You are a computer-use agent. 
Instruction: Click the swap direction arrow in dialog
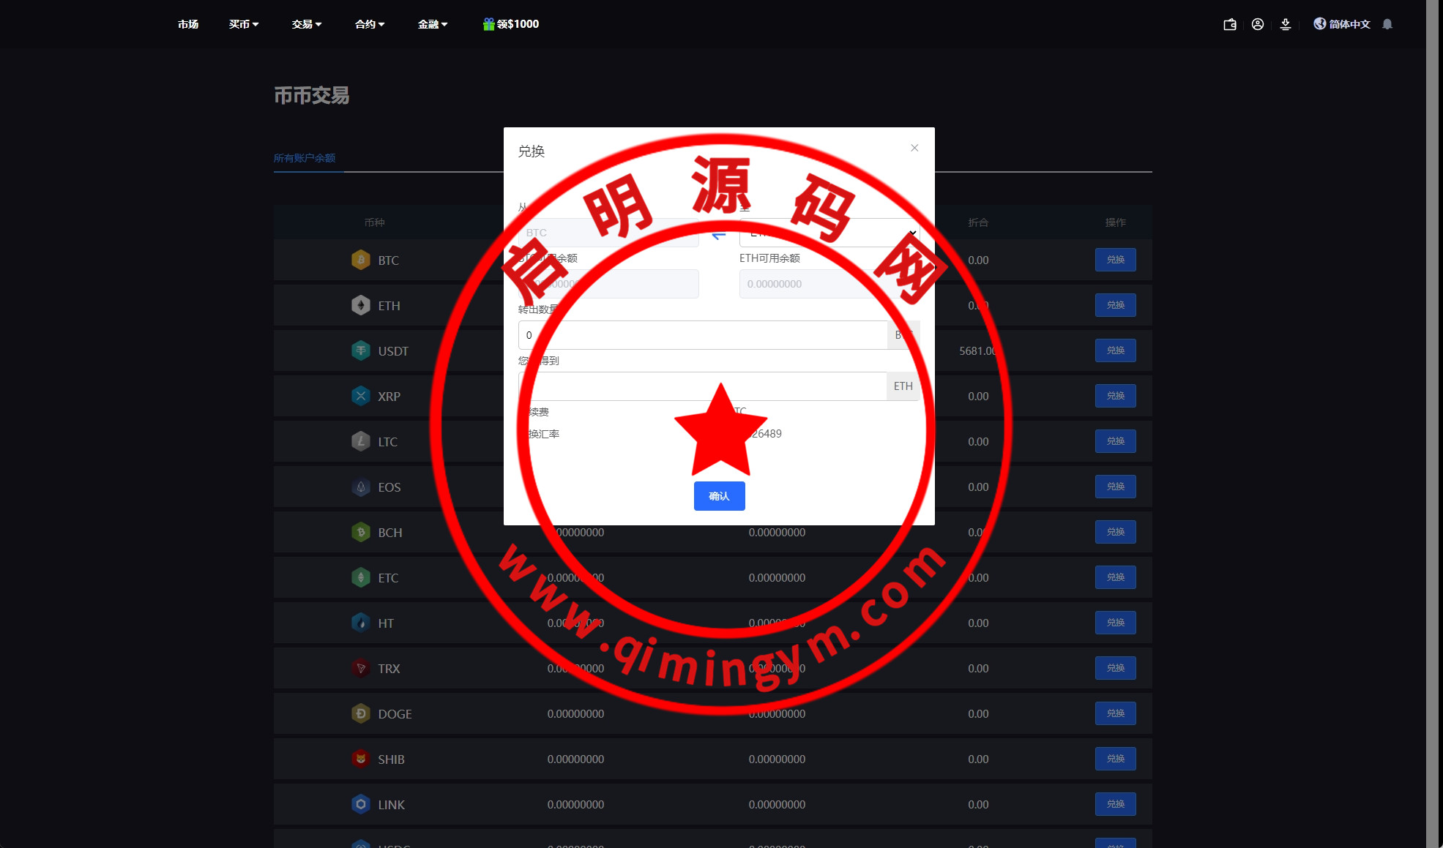719,235
